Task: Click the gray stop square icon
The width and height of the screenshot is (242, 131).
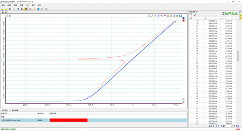Action: (x=42, y=9)
